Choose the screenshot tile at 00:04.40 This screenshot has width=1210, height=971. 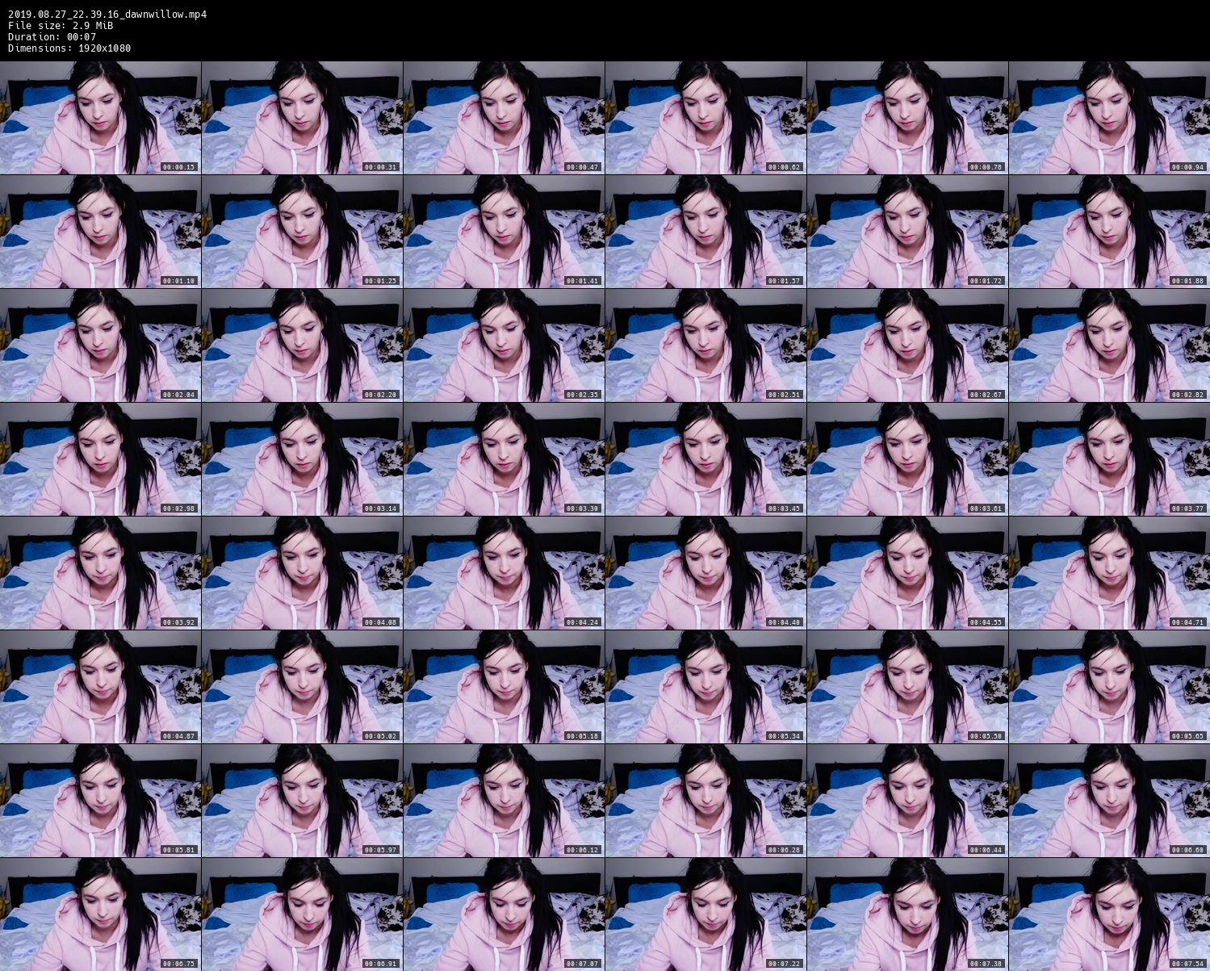[x=705, y=573]
